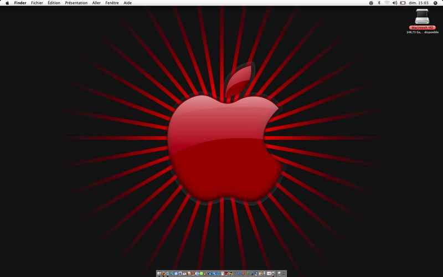This screenshot has height=277, width=443.
Task: Open the Wi-Fi AirPort status menu
Action: [387, 3]
